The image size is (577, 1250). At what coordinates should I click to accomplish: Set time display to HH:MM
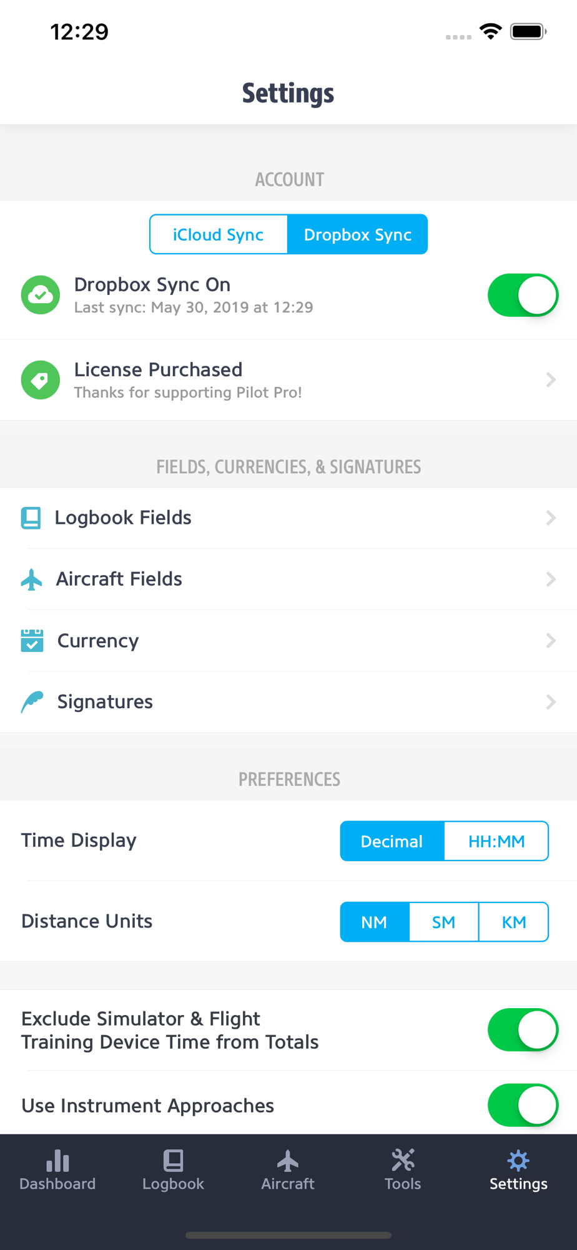[x=496, y=841]
